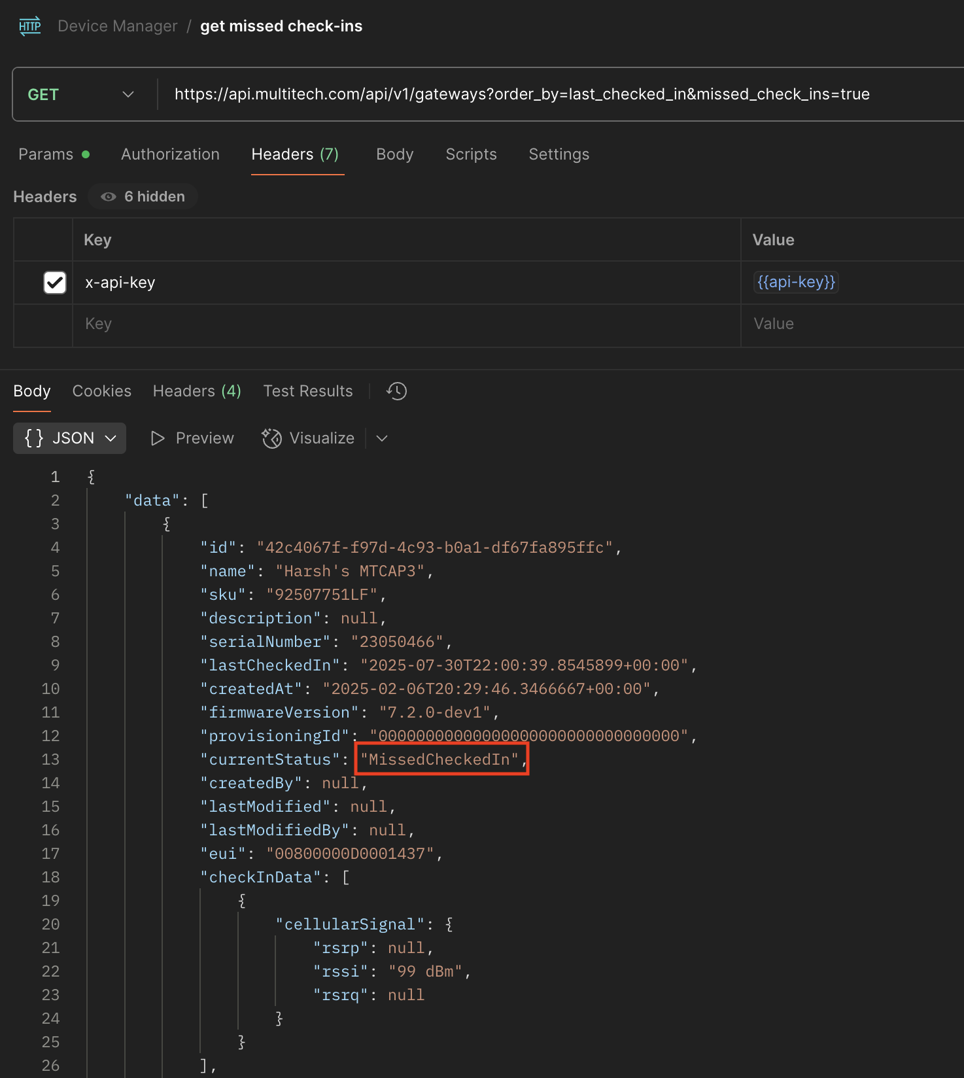Click the {{api-key}} value variable

tap(796, 282)
